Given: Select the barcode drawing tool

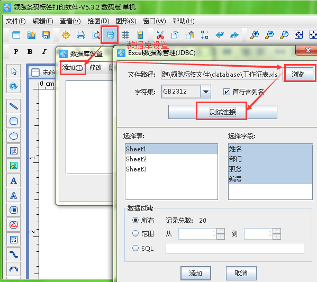Looking at the screenshot, I should click(x=14, y=210).
